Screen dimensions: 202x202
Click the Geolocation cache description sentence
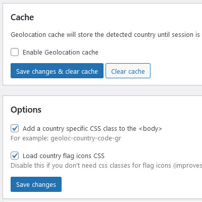tap(106, 35)
